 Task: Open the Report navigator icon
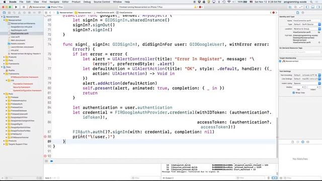coord(39,13)
